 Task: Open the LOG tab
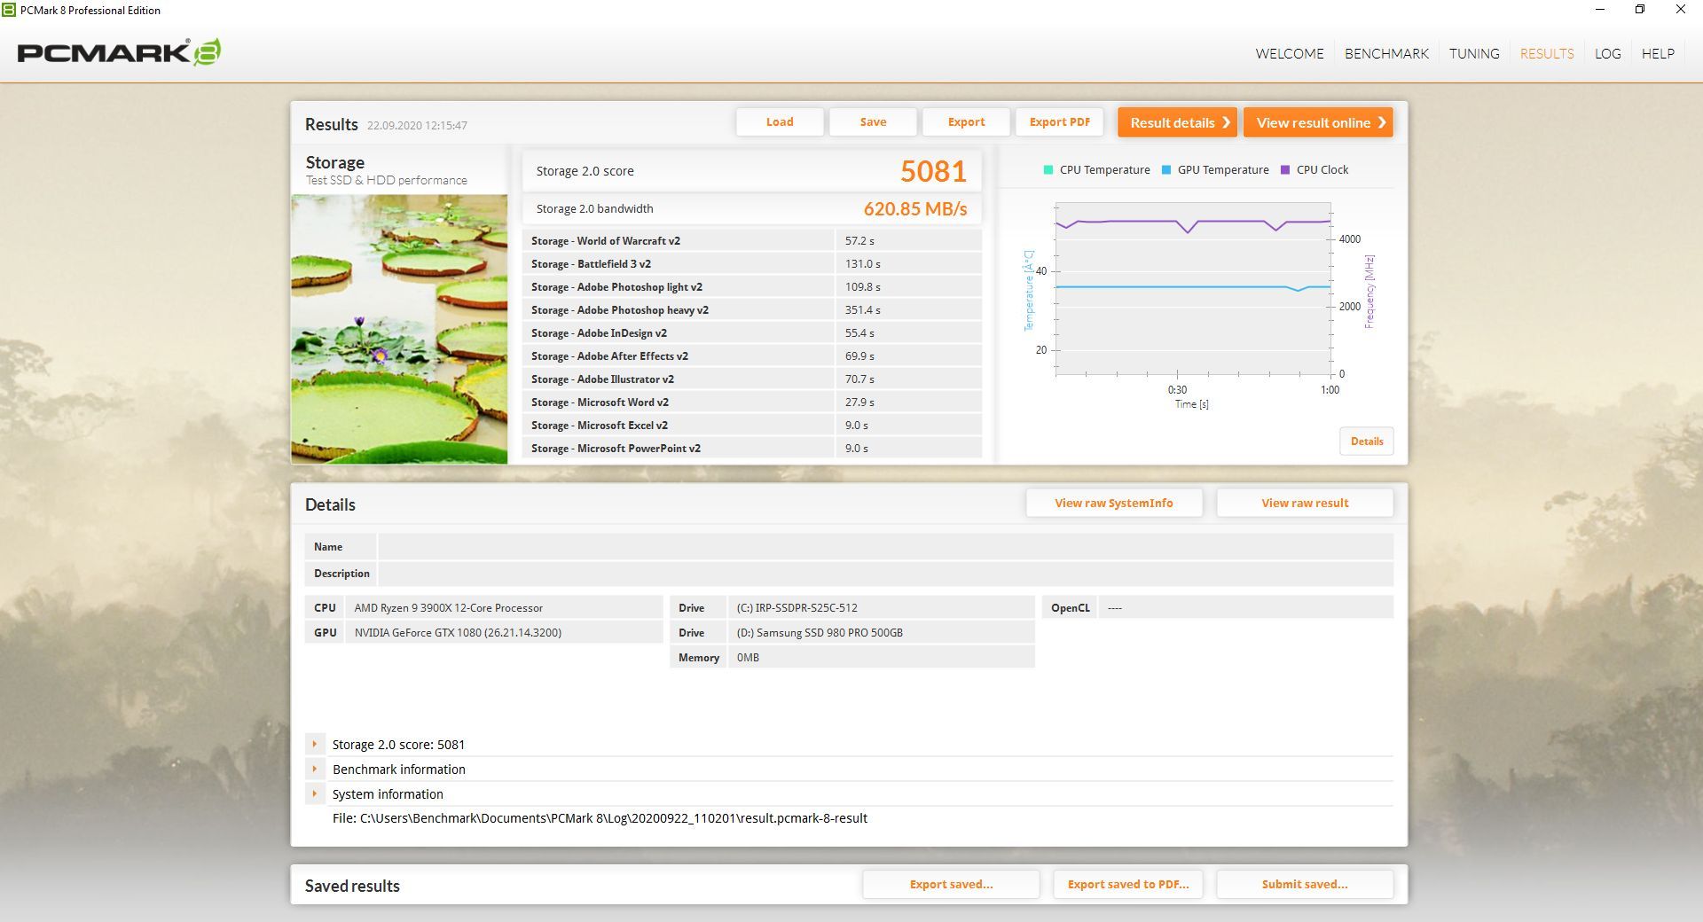1607,53
